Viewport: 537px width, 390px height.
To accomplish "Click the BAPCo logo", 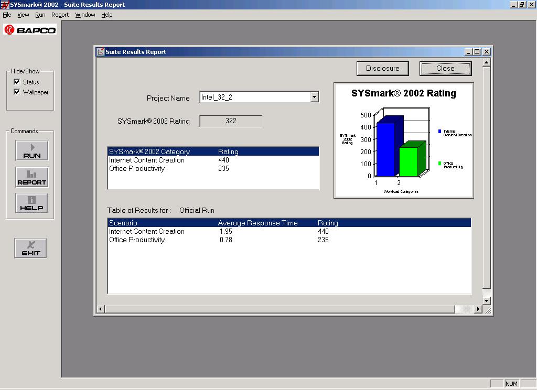I will (30, 30).
